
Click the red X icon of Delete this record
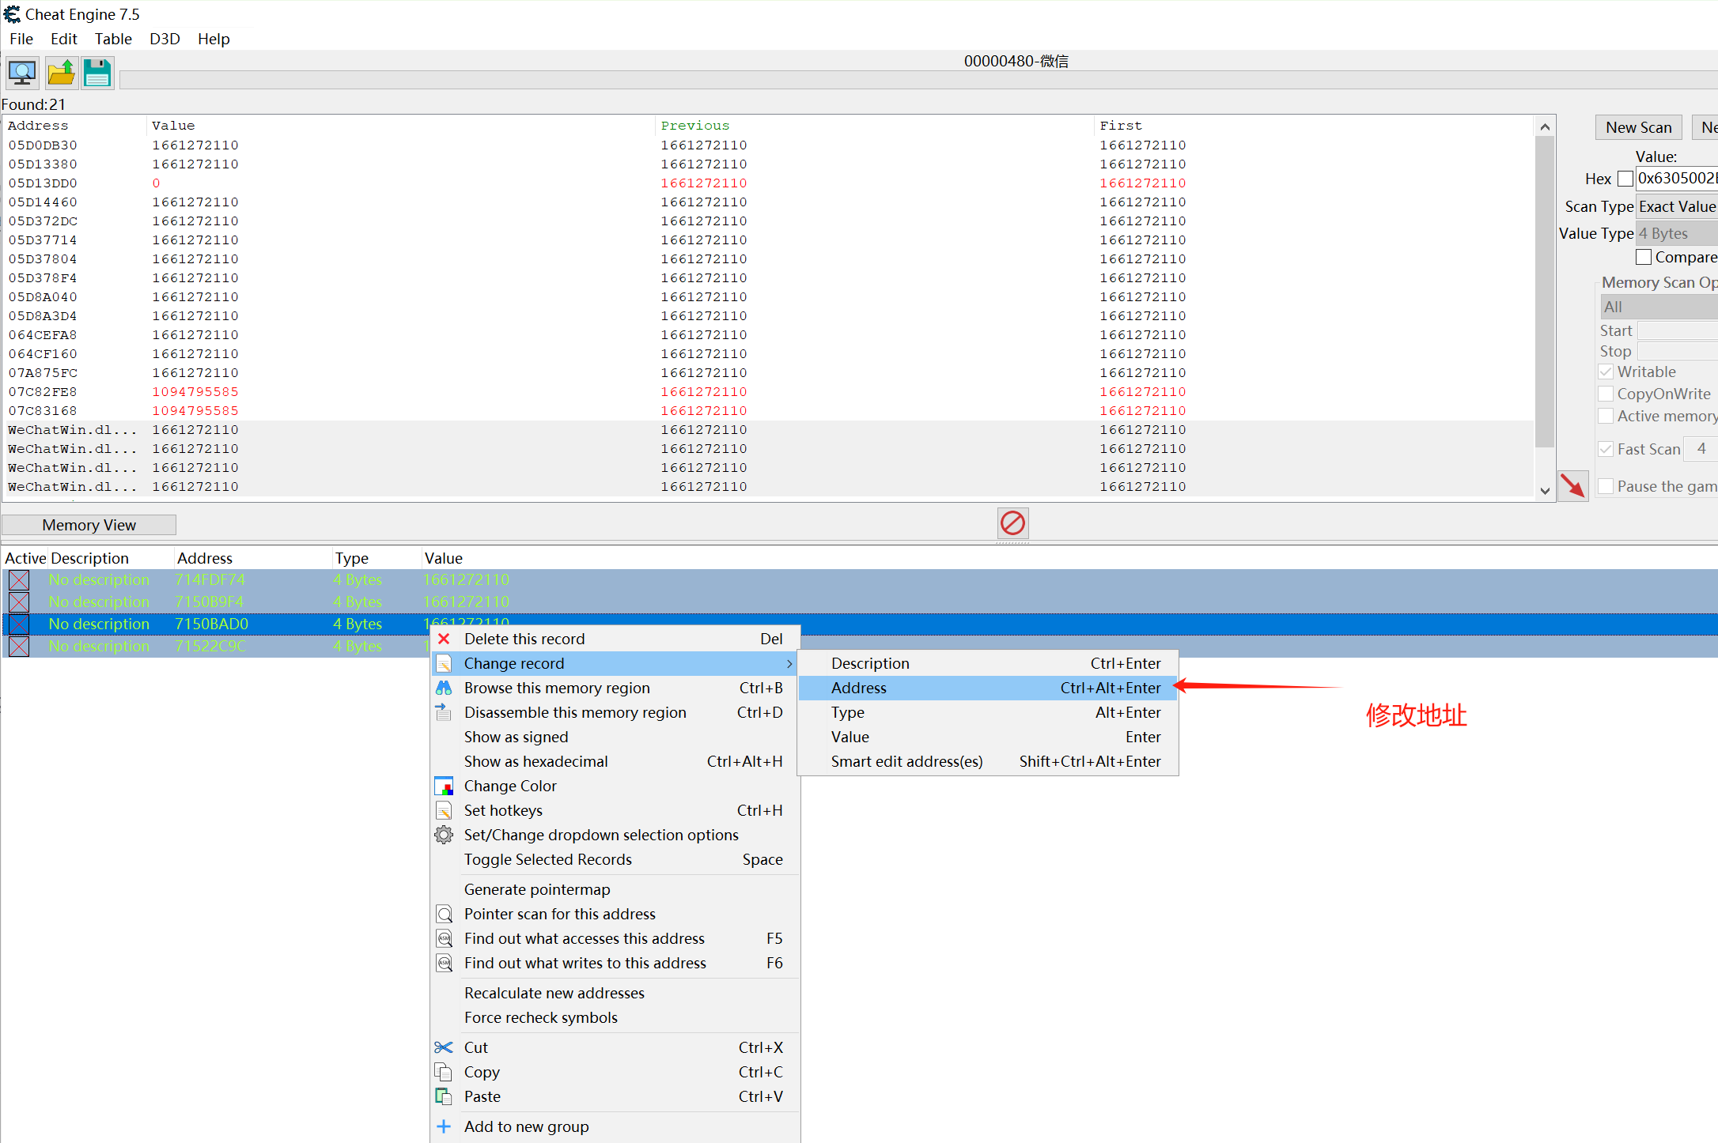pos(444,639)
